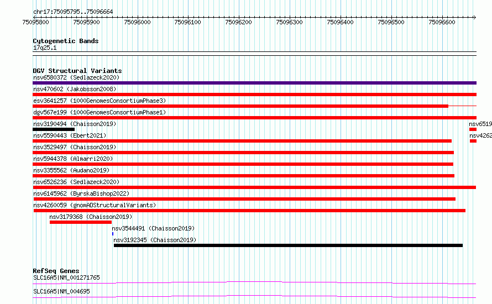
Task: Open nsv6145962 (ByrskaBishop2022) label
Action: tap(81, 193)
